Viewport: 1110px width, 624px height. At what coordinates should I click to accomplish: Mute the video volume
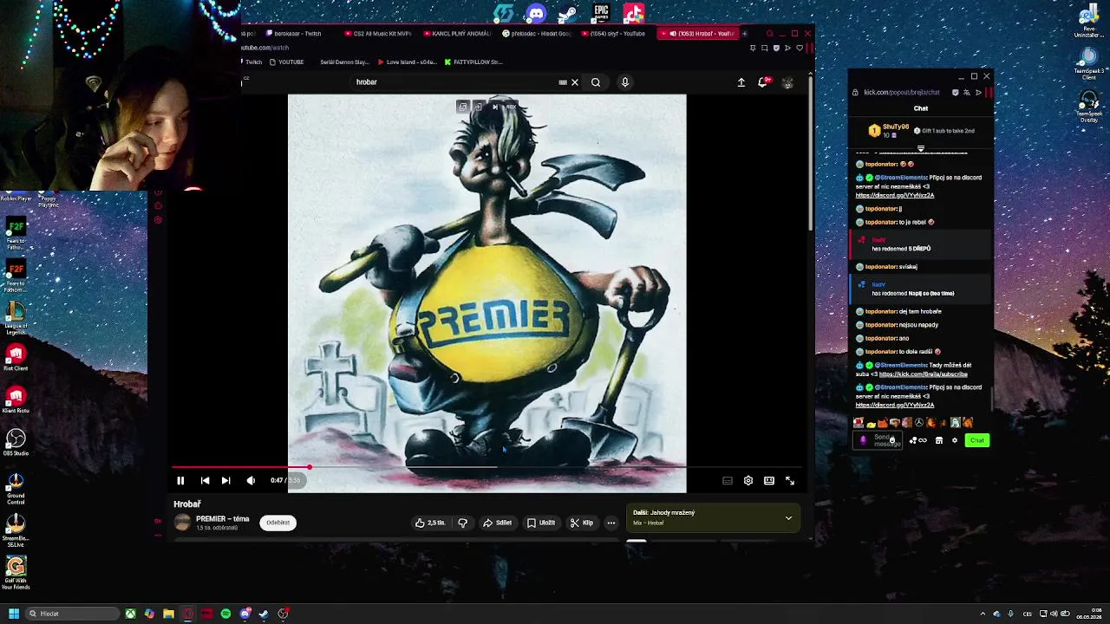[251, 480]
